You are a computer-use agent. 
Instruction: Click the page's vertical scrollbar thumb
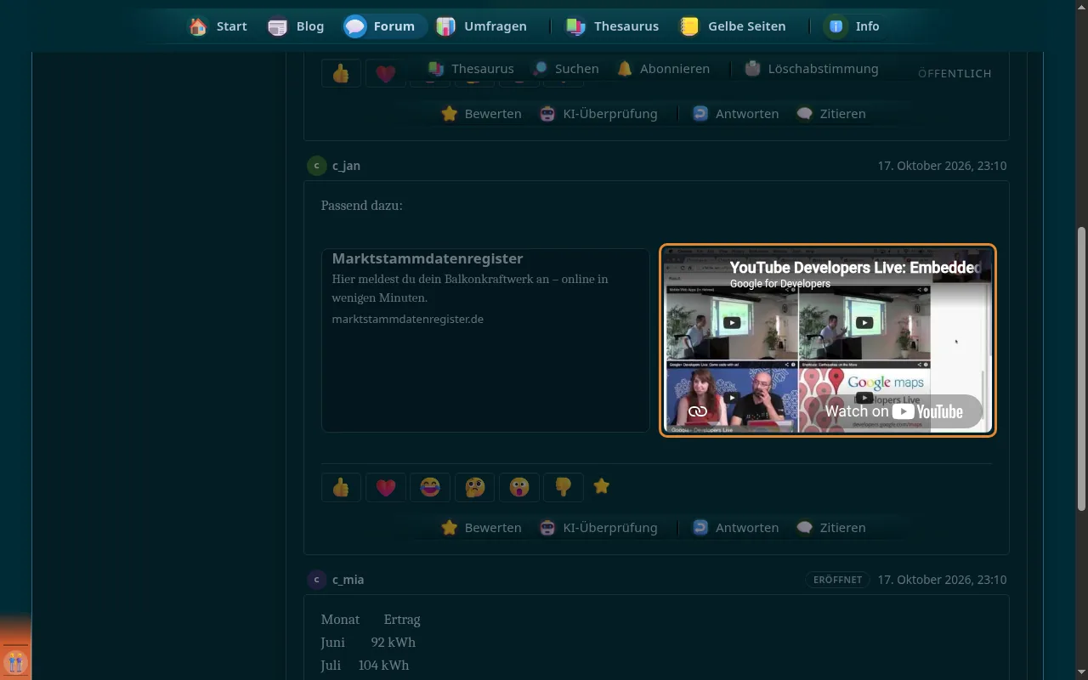pos(1081,367)
